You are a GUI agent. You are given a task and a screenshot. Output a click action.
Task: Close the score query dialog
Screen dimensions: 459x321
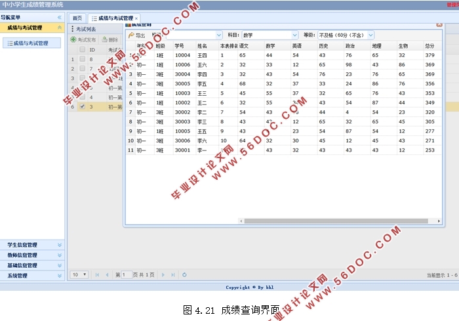pos(439,25)
